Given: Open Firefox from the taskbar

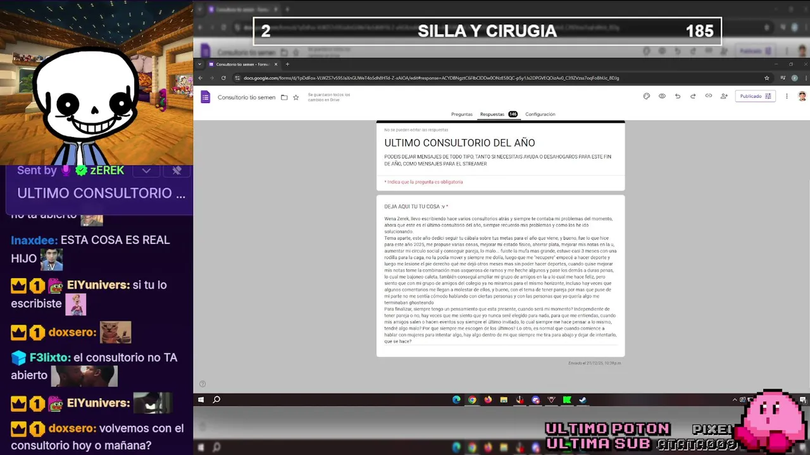Looking at the screenshot, I should (488, 399).
